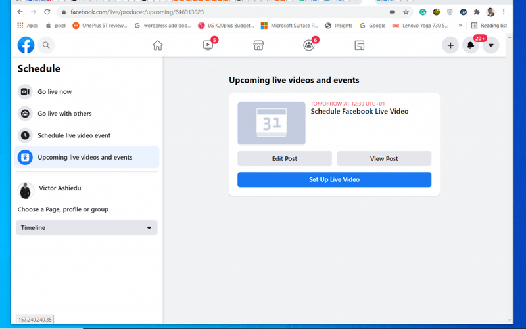This screenshot has height=329, width=526.
Task: Click the View Post button
Action: (x=384, y=158)
